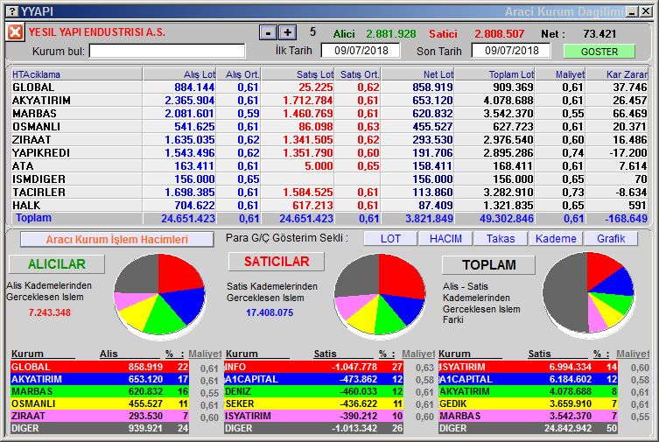
Task: Open the Grafik view
Action: [x=611, y=239]
